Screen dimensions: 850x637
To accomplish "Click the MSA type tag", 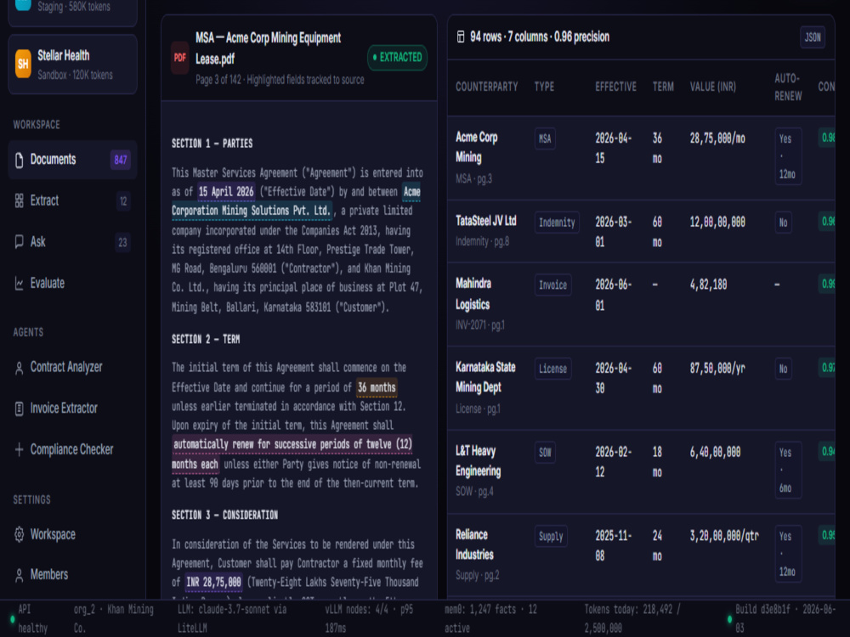I will coord(545,138).
